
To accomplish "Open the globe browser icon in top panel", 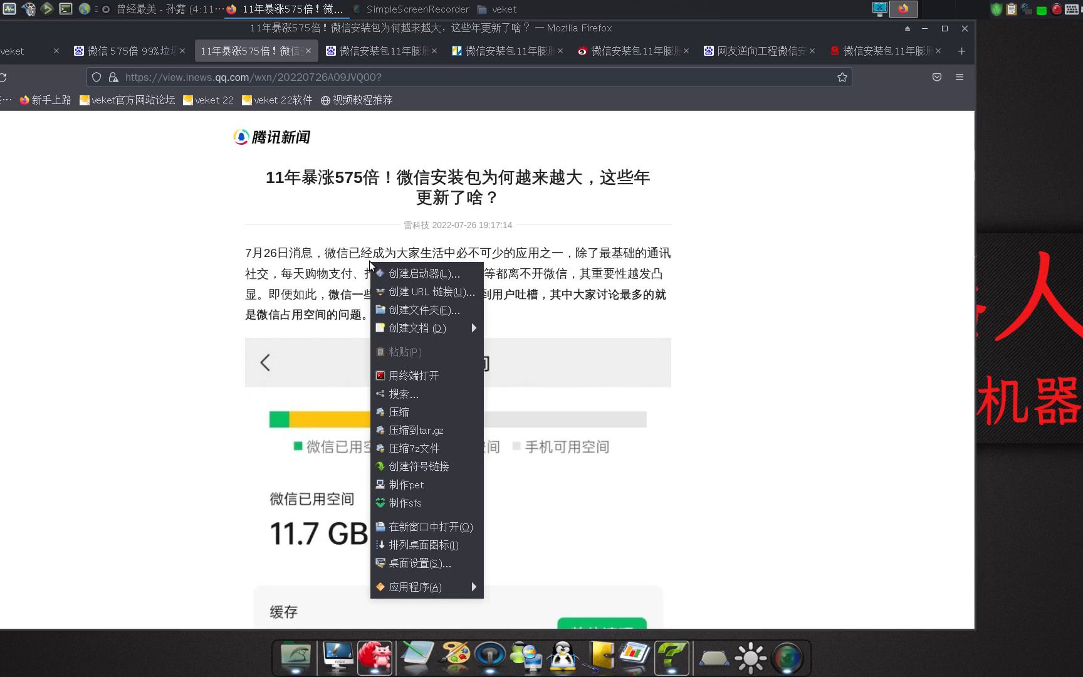I will (84, 9).
